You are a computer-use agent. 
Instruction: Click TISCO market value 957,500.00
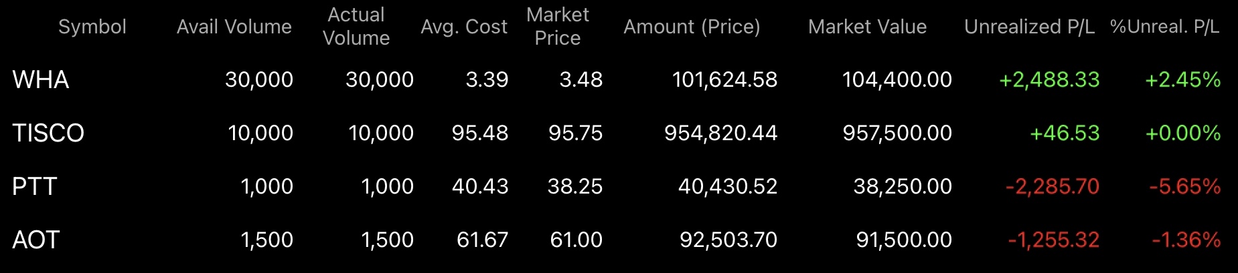point(897,133)
